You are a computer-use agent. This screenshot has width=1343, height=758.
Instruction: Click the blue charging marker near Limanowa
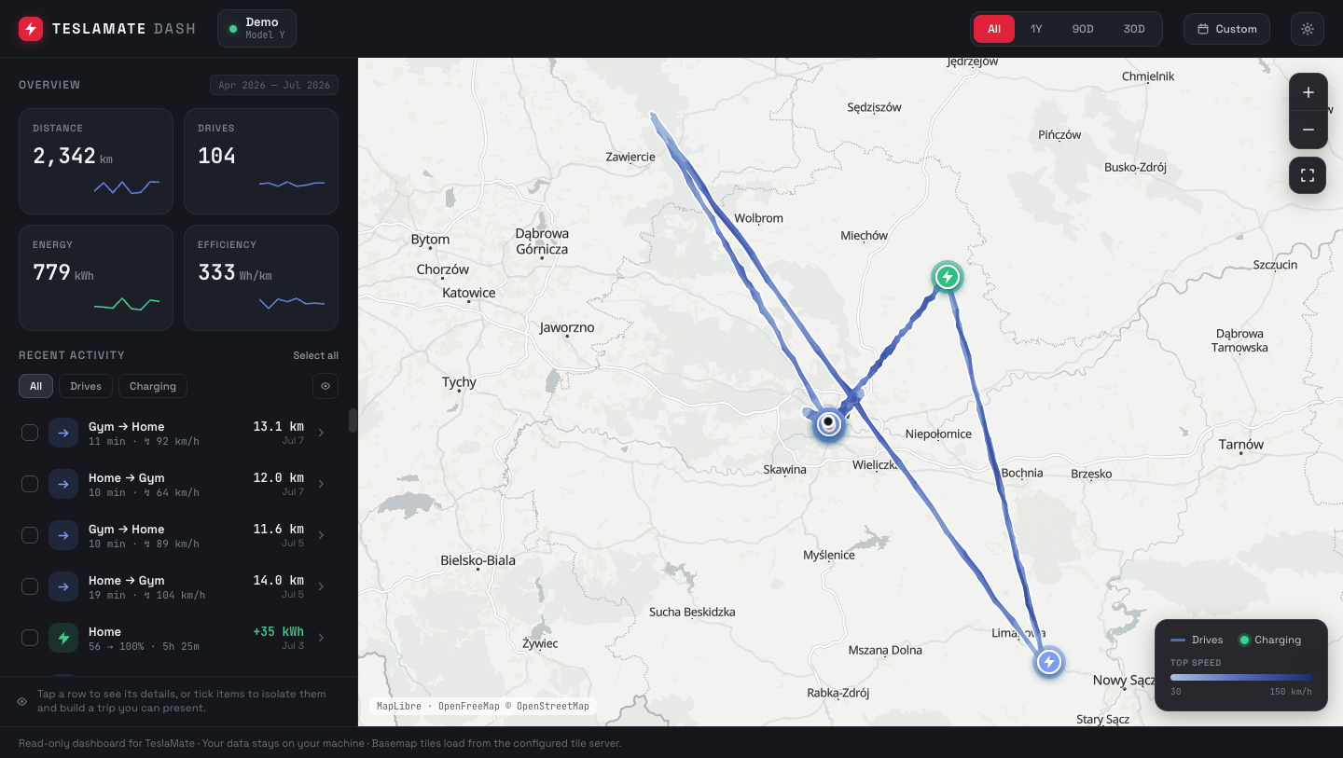[x=1049, y=662]
